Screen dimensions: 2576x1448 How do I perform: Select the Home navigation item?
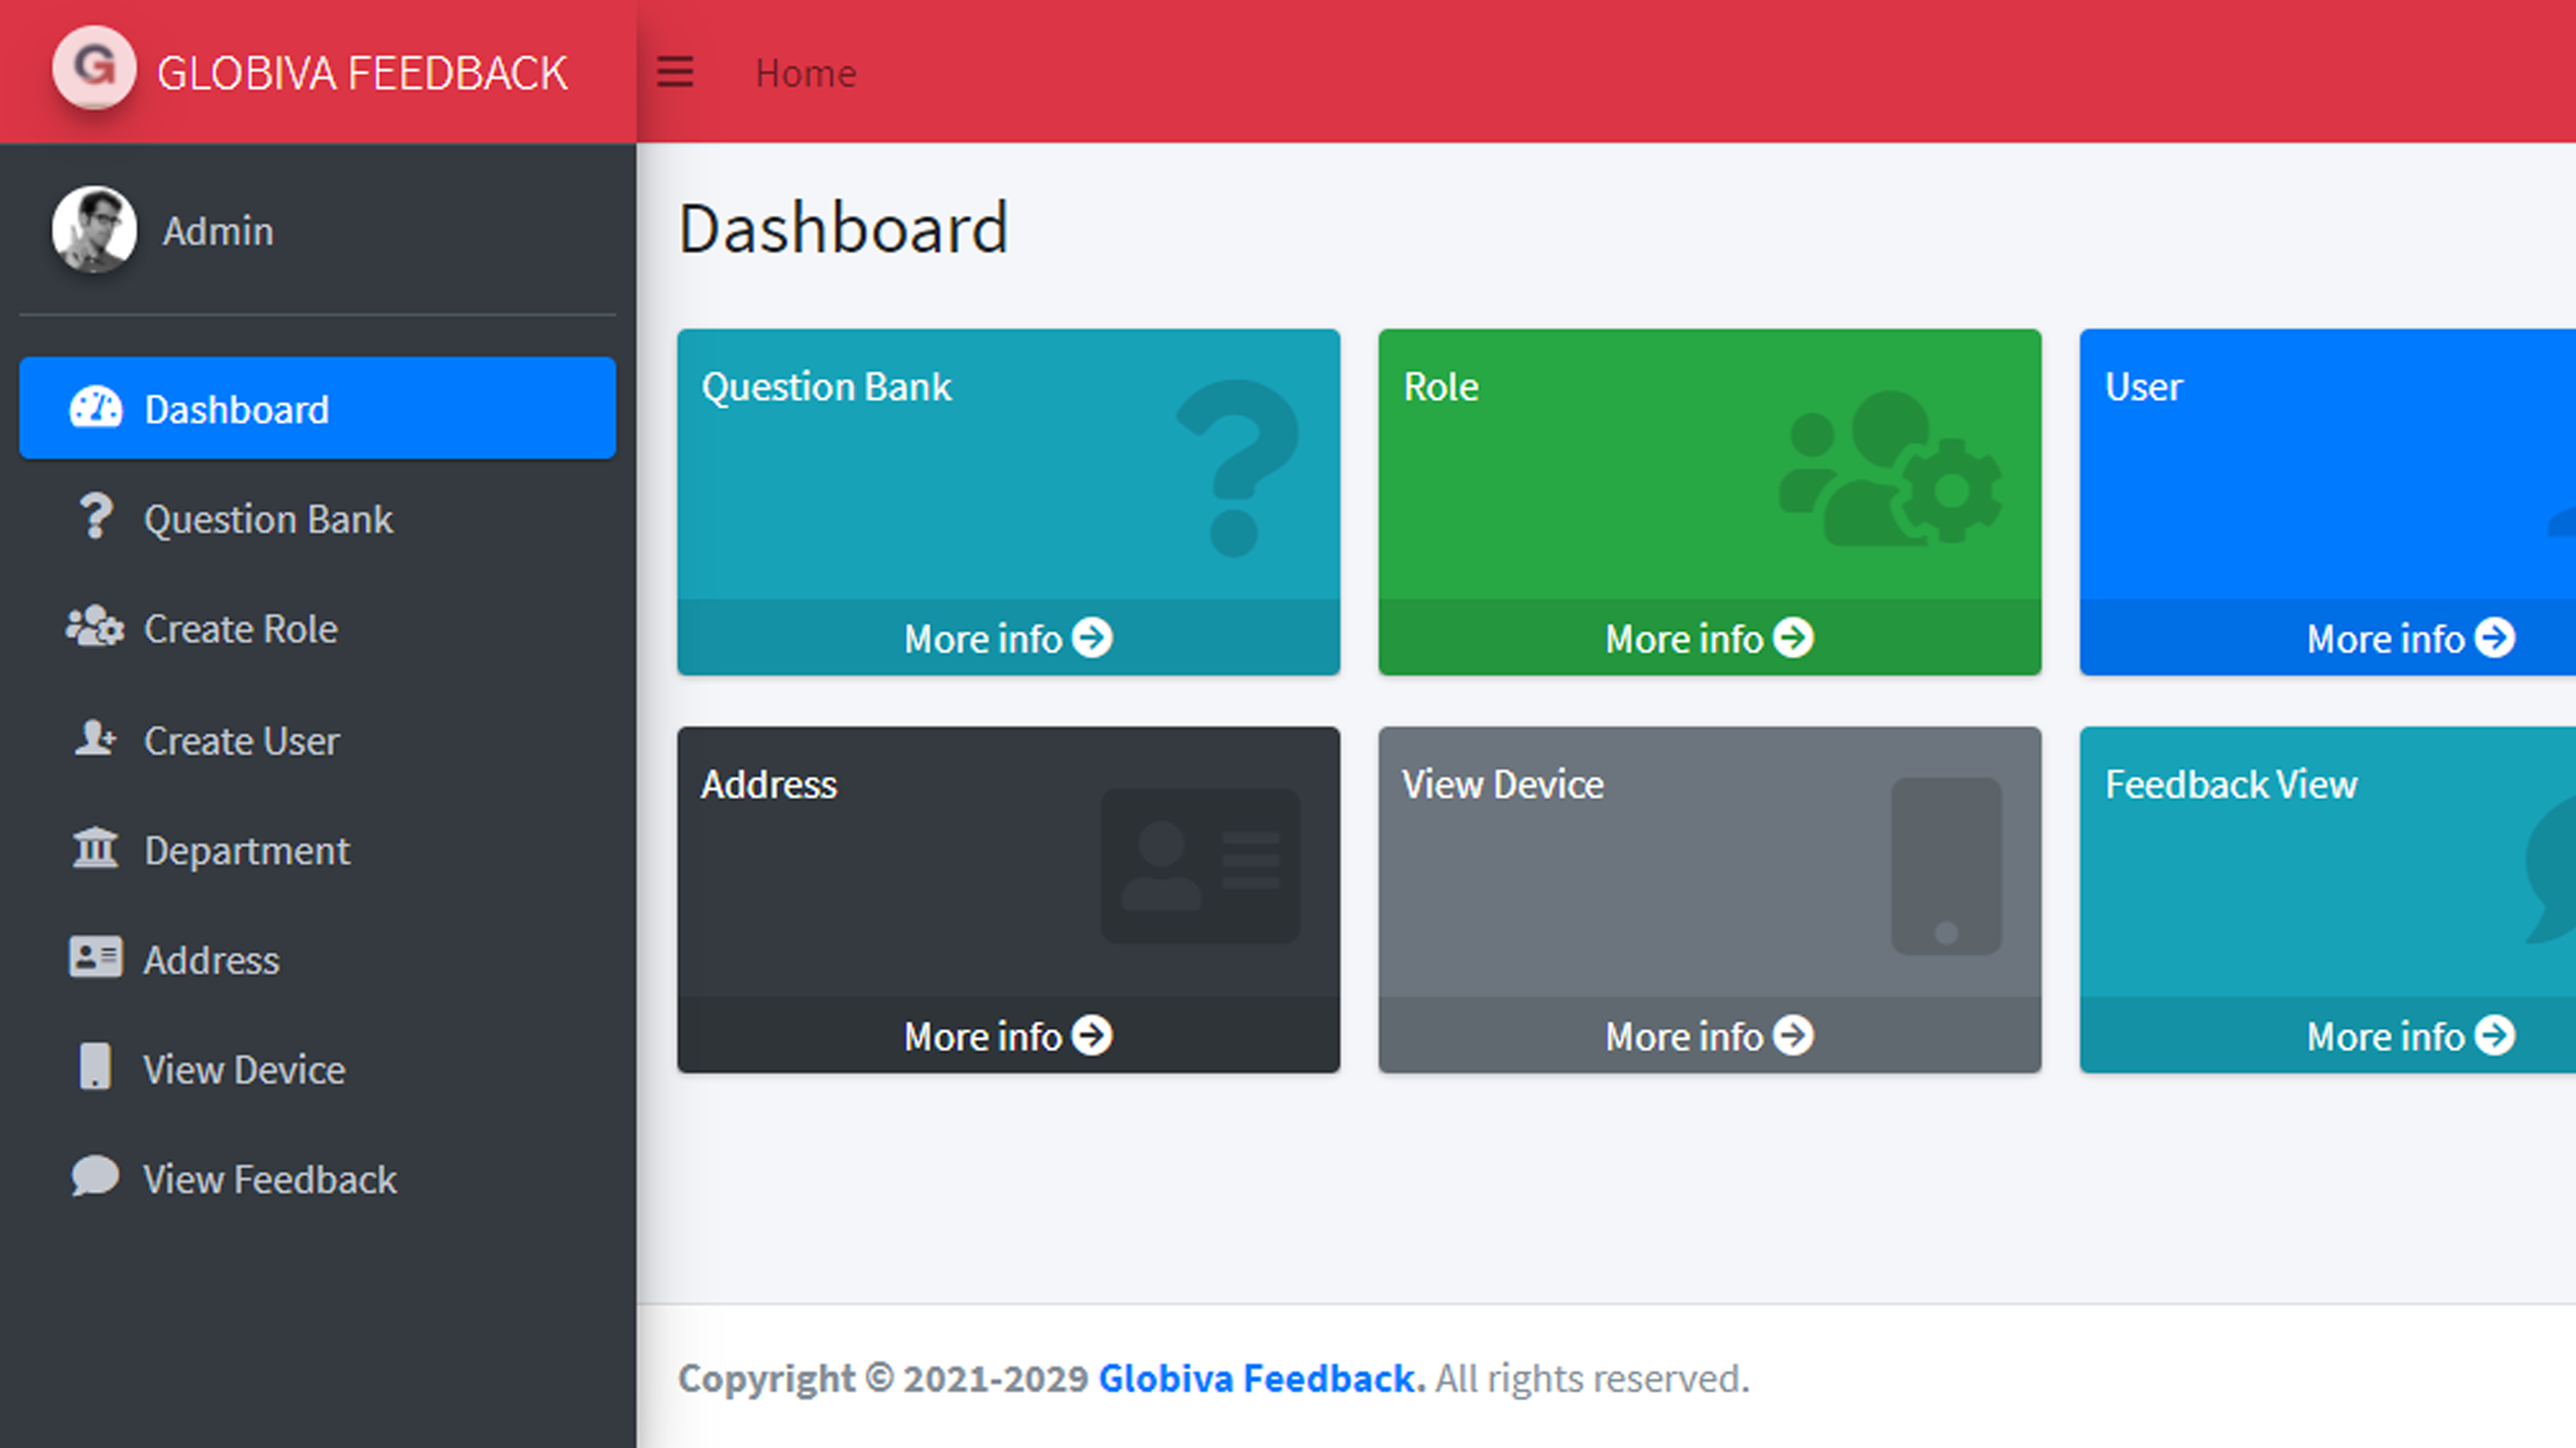pyautogui.click(x=804, y=71)
